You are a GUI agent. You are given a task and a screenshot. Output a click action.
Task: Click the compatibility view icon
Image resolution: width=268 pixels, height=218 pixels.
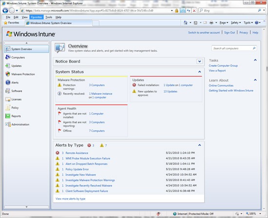[183, 11]
